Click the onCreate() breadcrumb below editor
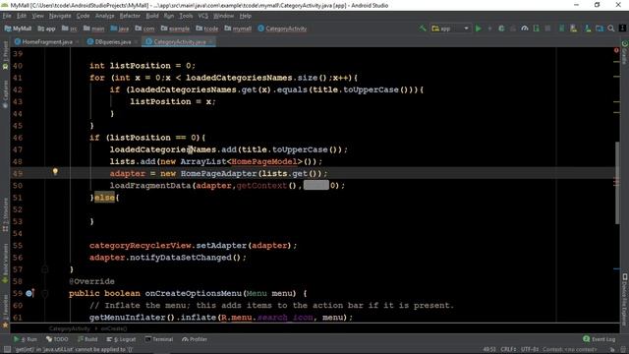Image resolution: width=629 pixels, height=354 pixels. point(114,328)
